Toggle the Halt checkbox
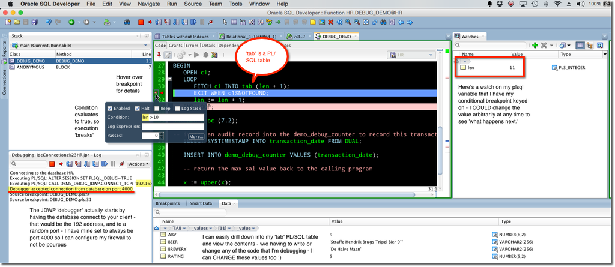 click(x=138, y=108)
